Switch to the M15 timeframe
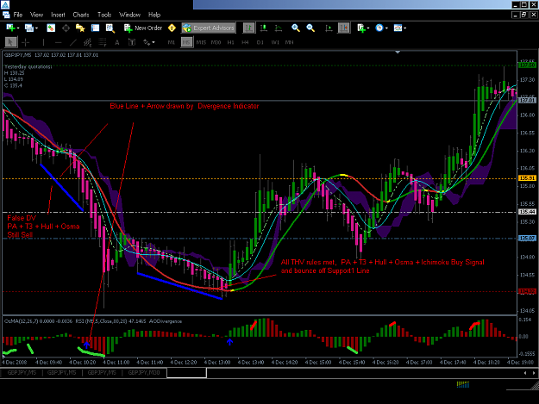The image size is (539, 404). tap(201, 42)
